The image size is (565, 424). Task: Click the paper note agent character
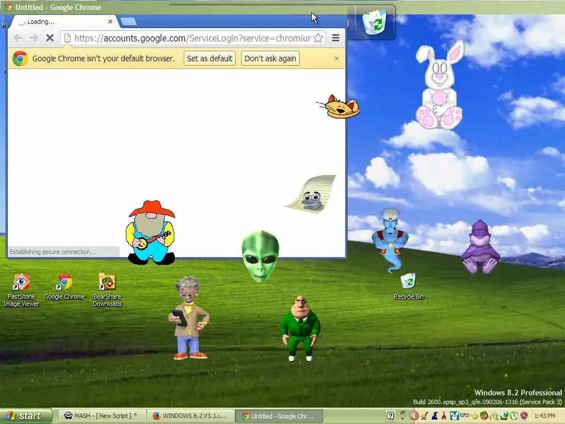pos(312,194)
